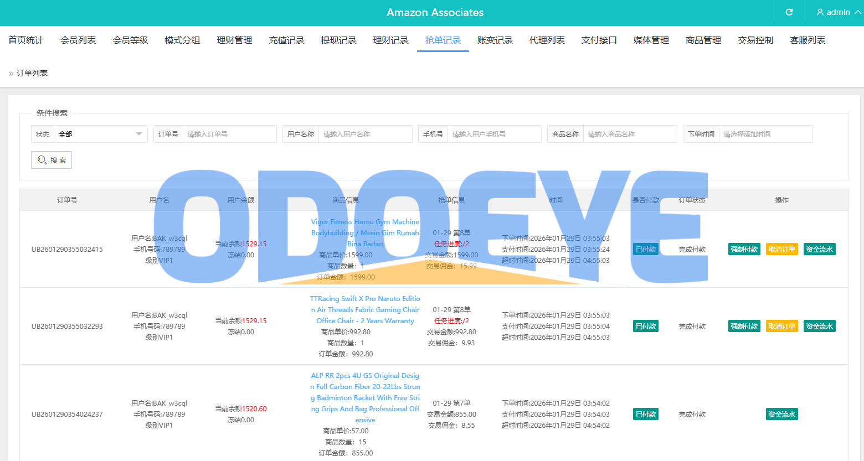
Task: Click the refresh icon in header
Action: pos(789,12)
